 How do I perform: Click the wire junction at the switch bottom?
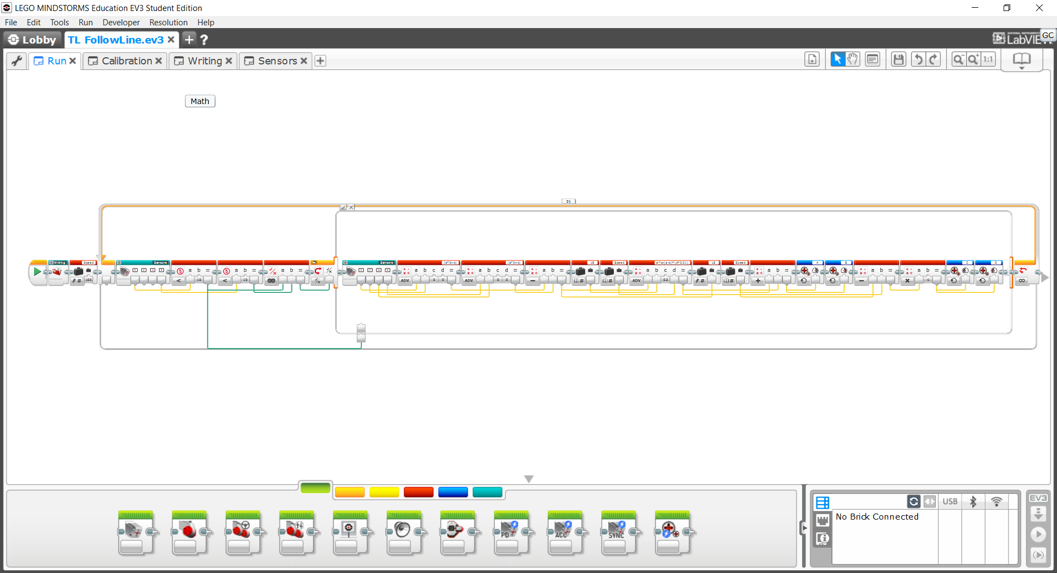coord(361,332)
